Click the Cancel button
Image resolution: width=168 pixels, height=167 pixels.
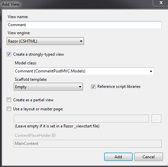pyautogui.click(x=149, y=157)
